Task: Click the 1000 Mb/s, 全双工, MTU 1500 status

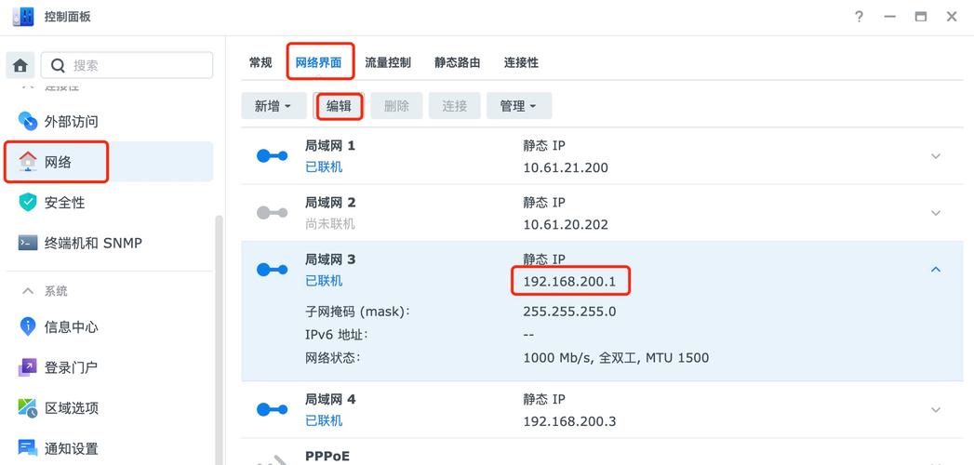Action: pos(616,358)
